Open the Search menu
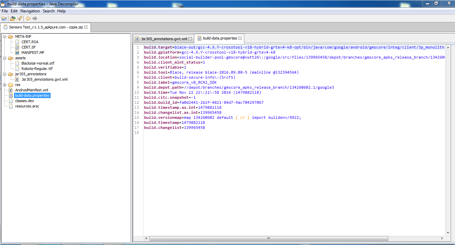Screen dimensions: 455x245 [x=49, y=11]
